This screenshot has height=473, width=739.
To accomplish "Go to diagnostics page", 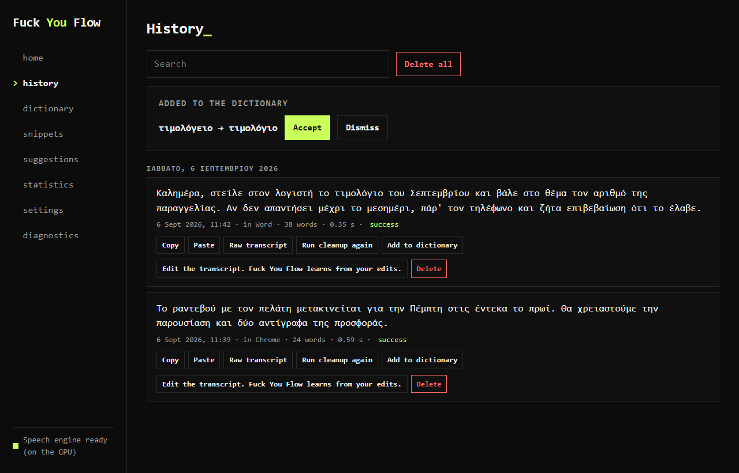I will 50,235.
